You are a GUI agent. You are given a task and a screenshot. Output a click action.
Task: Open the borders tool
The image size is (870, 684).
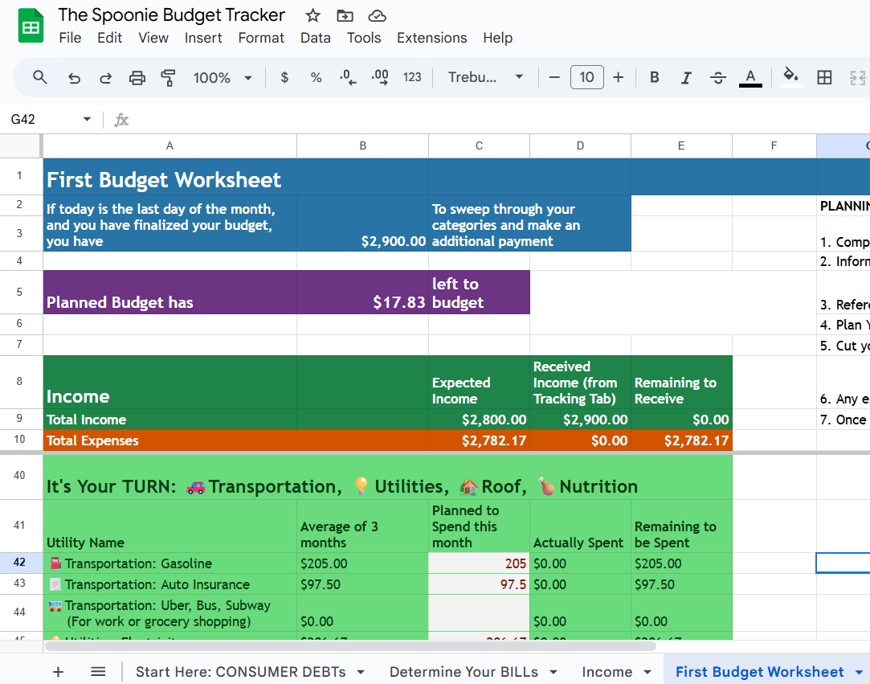point(824,77)
